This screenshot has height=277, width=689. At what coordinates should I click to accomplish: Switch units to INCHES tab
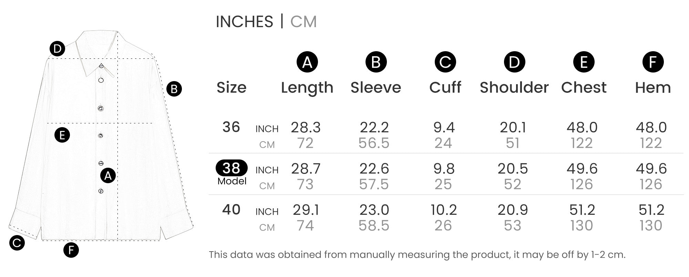[x=244, y=22]
